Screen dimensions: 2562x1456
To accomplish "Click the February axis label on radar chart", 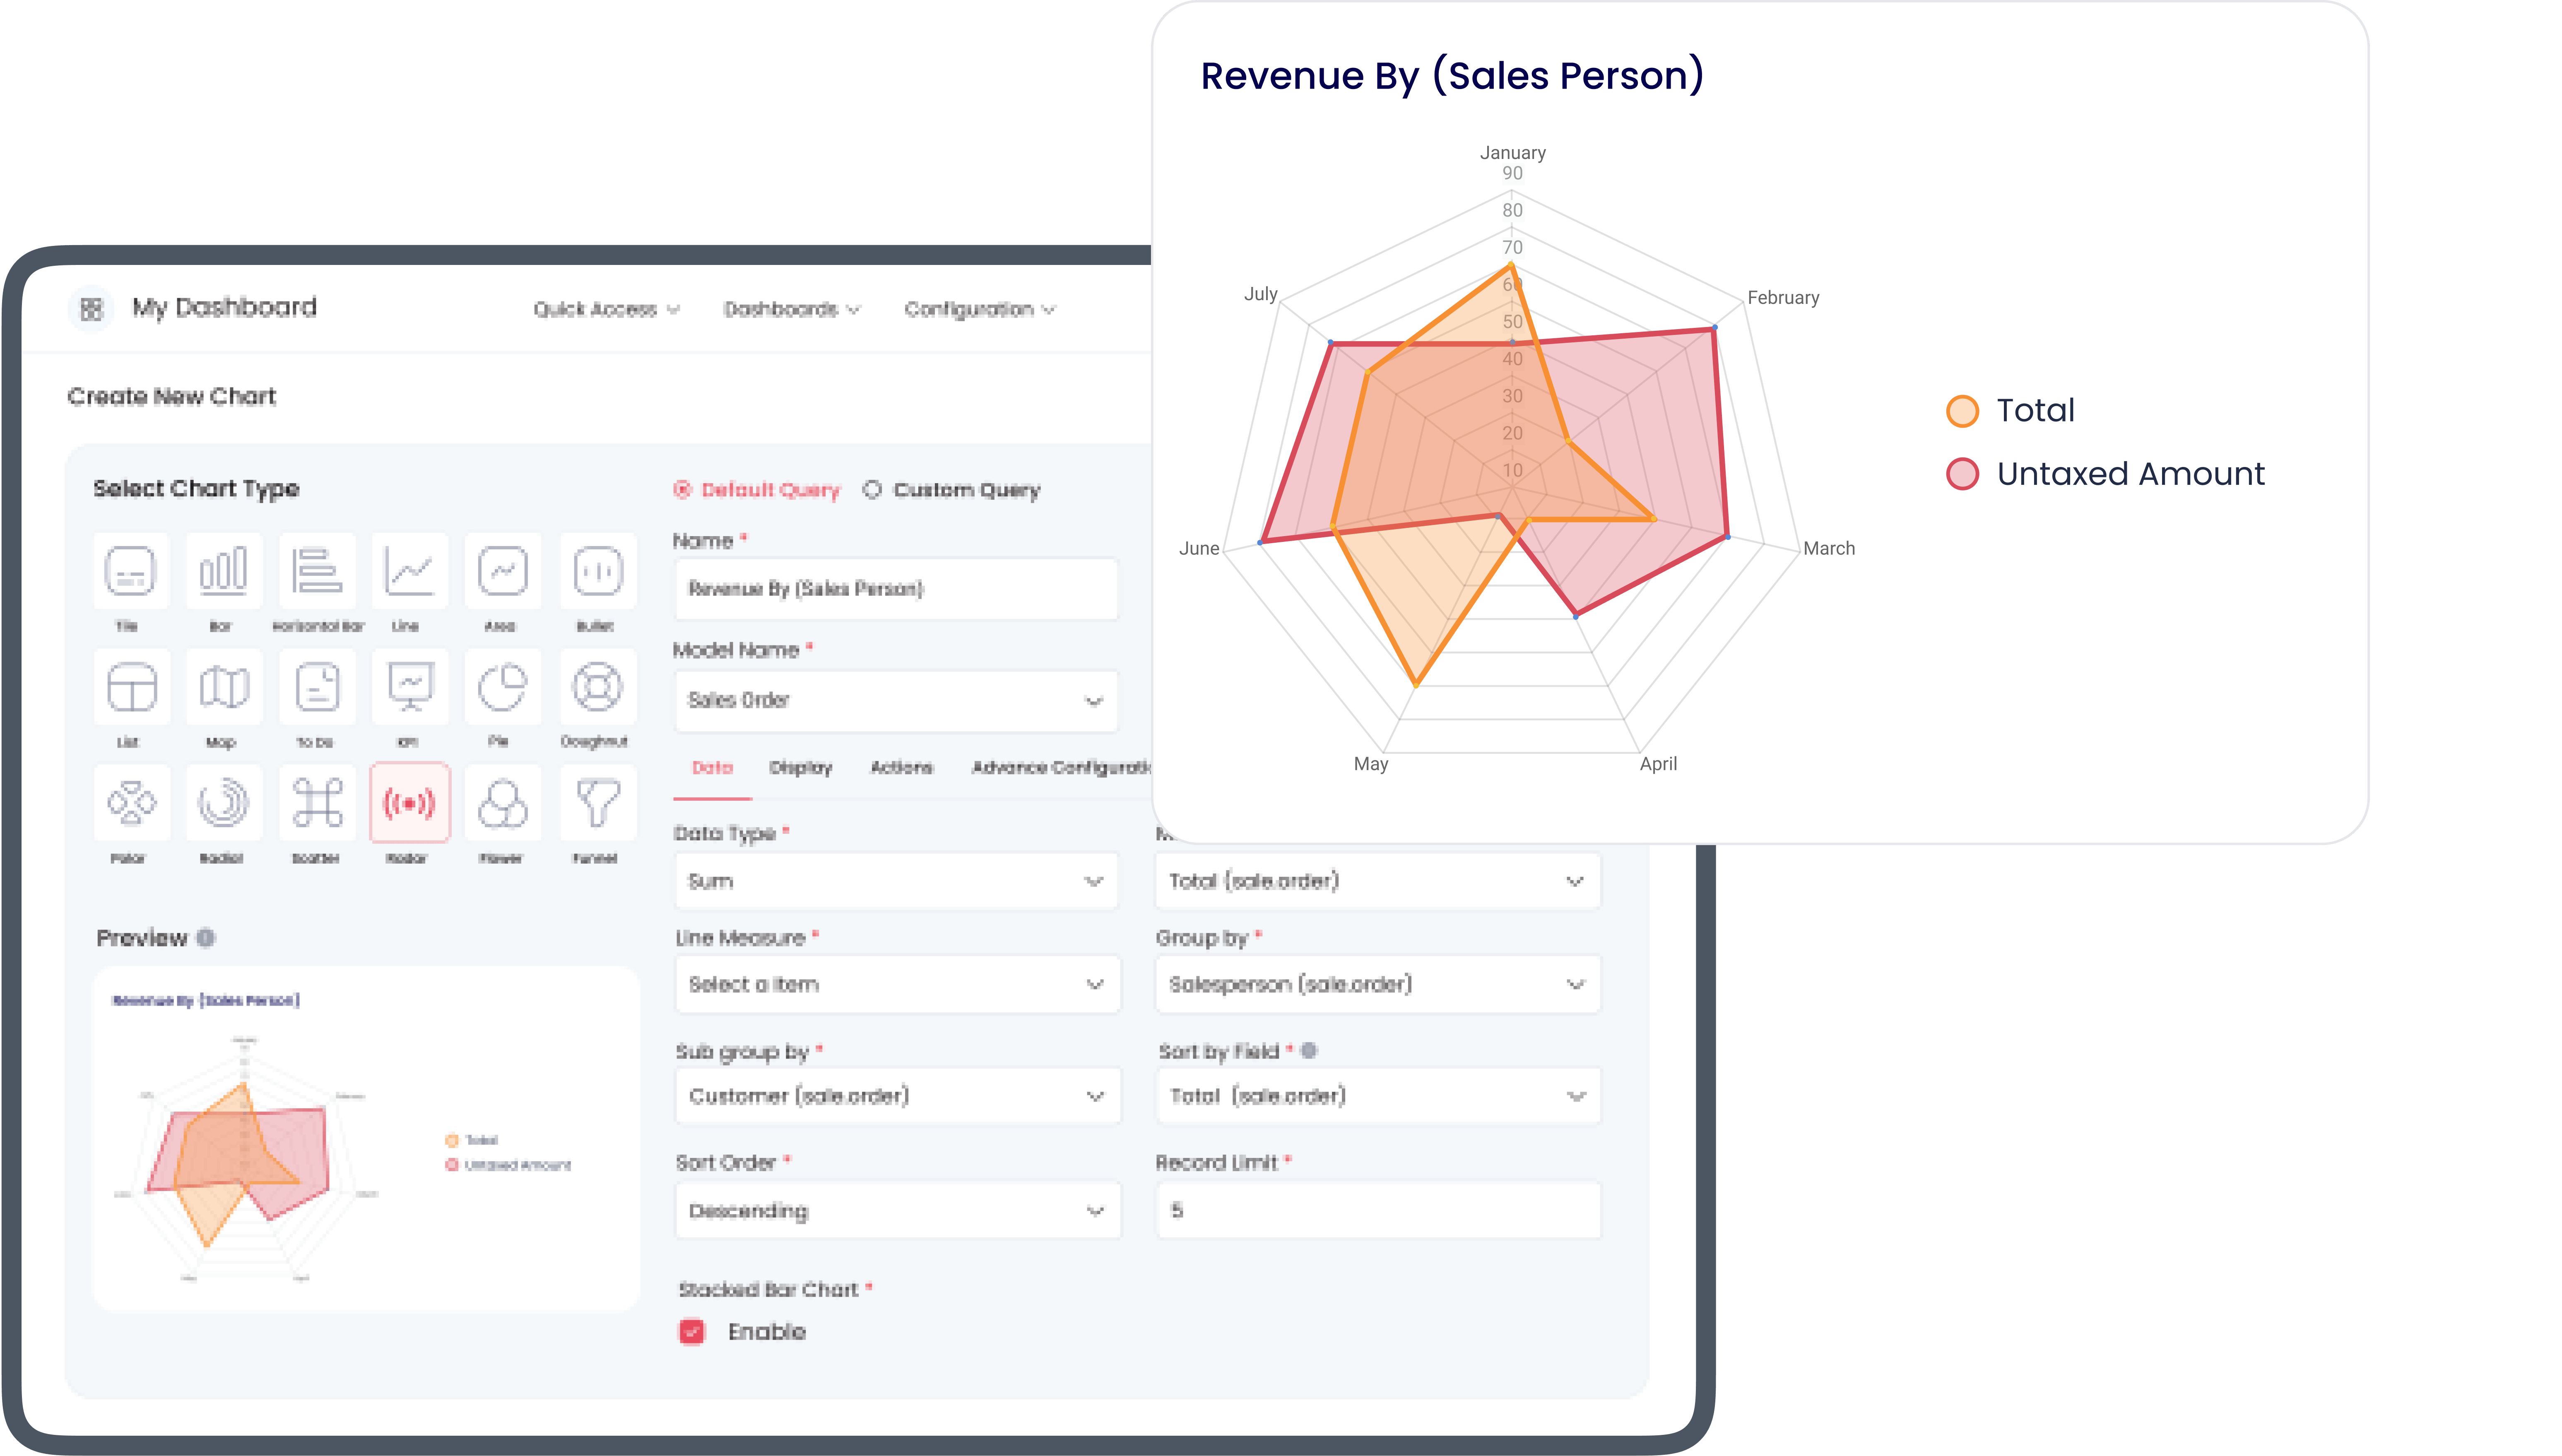I will coord(1783,298).
